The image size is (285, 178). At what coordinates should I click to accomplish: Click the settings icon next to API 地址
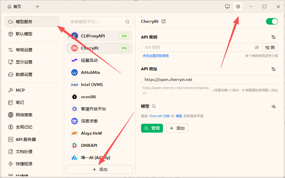[273, 69]
